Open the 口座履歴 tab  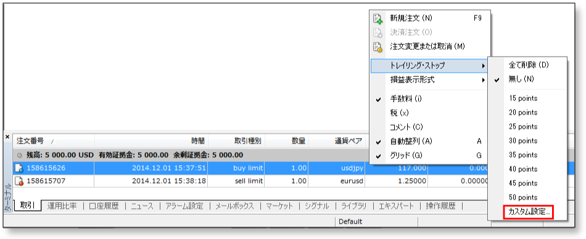pyautogui.click(x=104, y=206)
